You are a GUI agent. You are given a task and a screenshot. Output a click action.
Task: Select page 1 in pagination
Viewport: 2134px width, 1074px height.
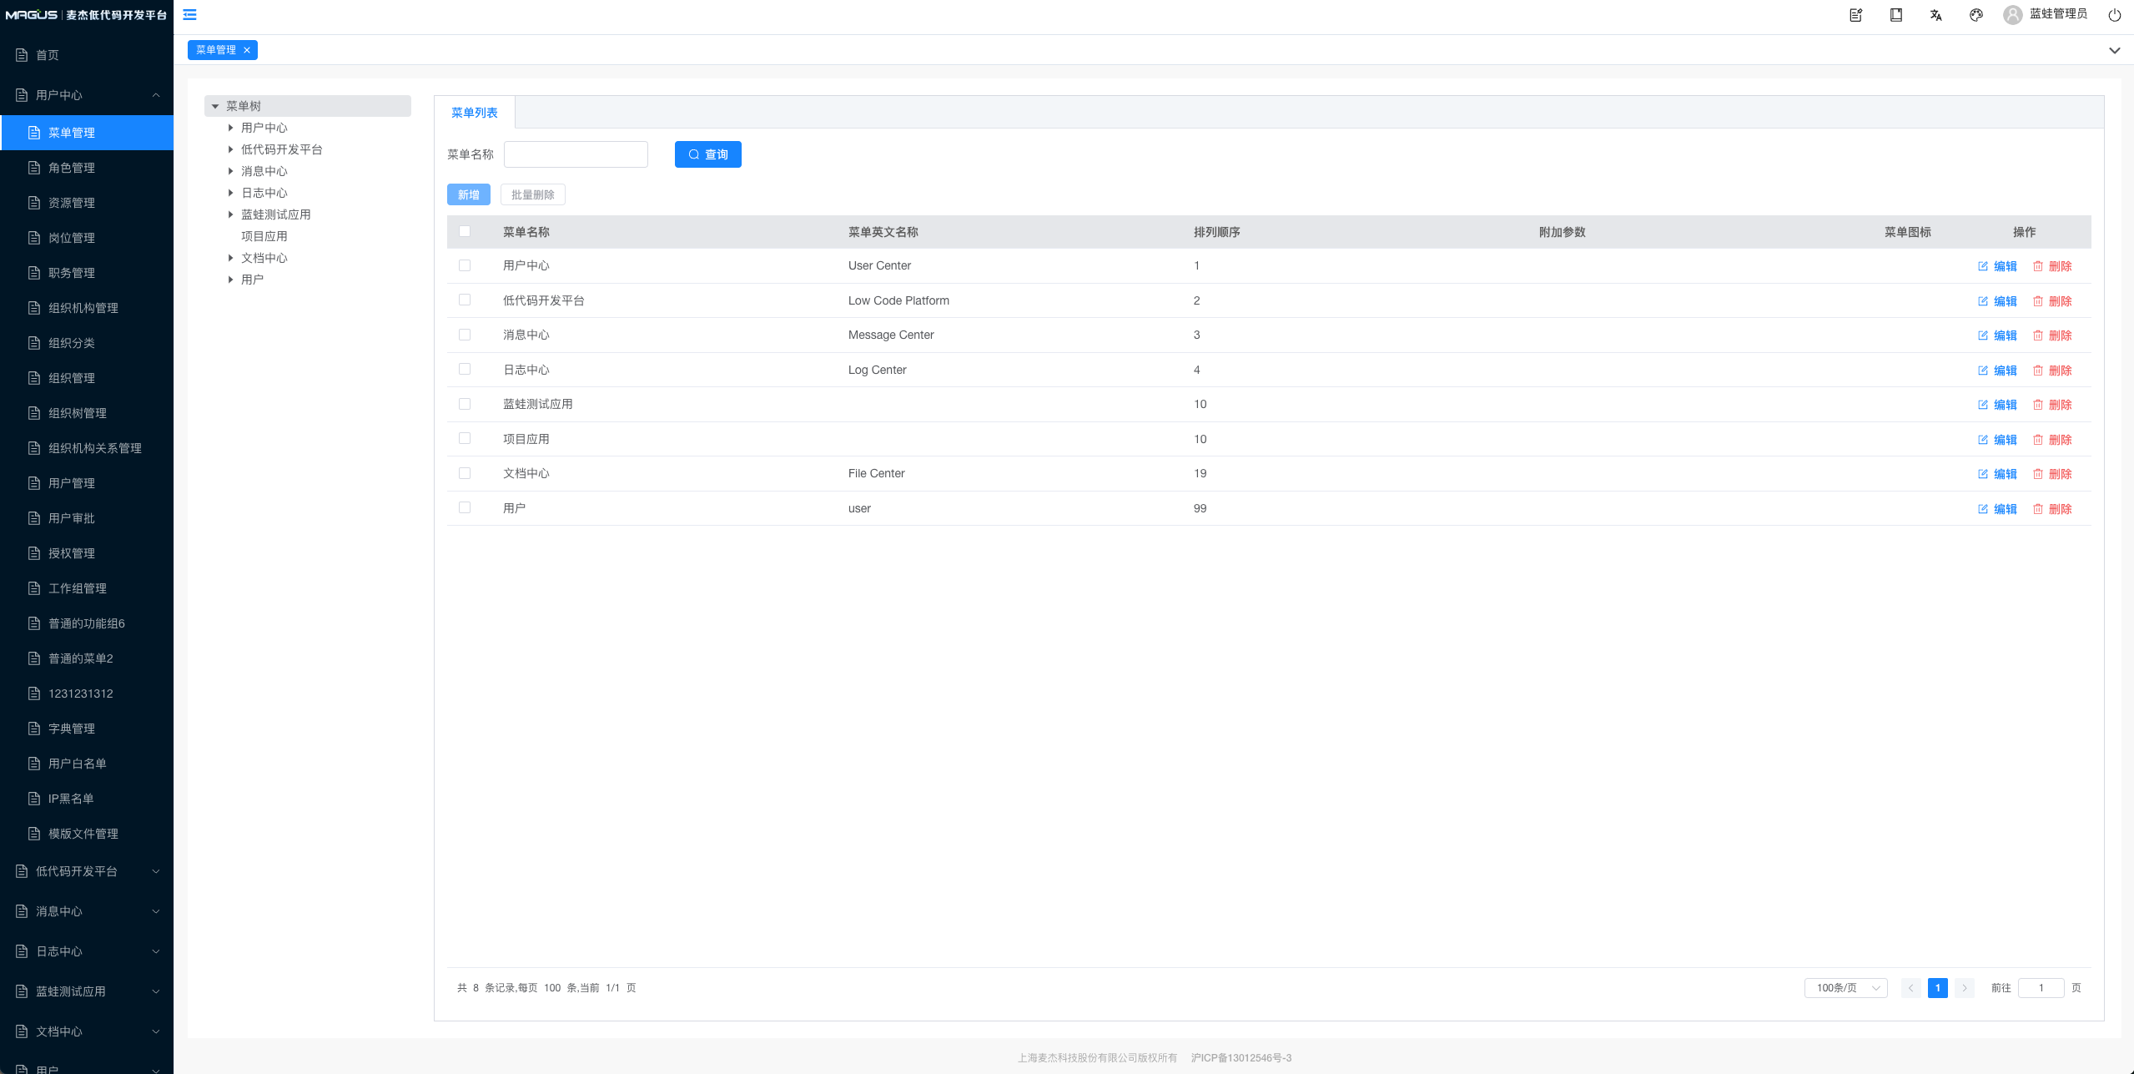click(x=1938, y=988)
